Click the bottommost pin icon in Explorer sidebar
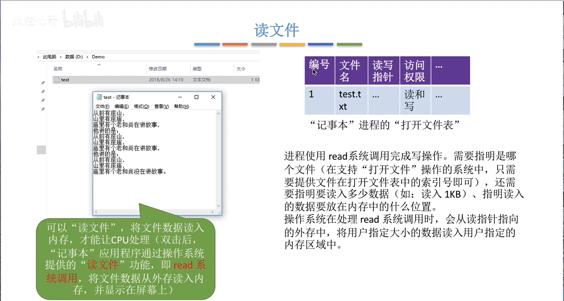 [x=43, y=109]
